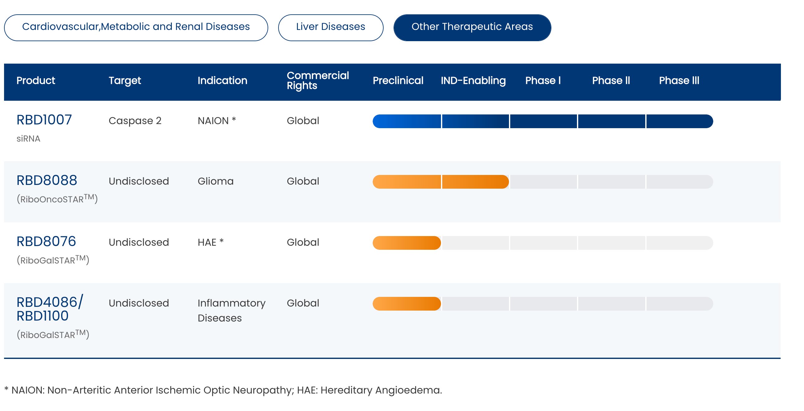Click the NAION indication for RBD1007
The width and height of the screenshot is (804, 411).
(x=217, y=120)
